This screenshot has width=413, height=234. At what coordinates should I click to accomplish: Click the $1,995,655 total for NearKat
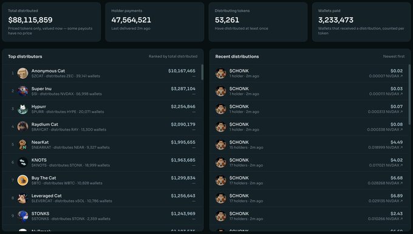(183, 142)
